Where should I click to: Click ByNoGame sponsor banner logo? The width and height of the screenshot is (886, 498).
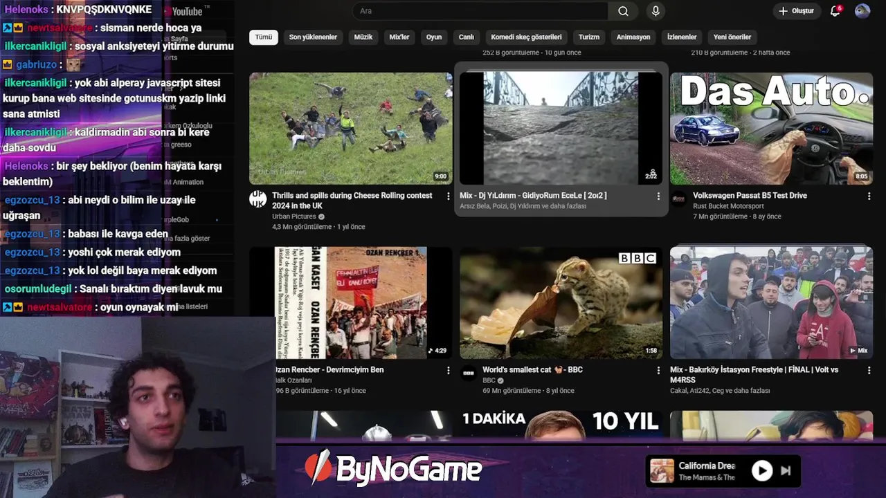pos(394,469)
